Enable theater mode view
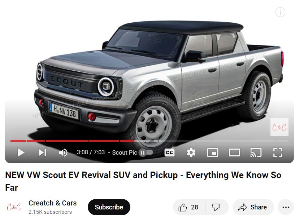The width and height of the screenshot is (295, 217). 234,152
